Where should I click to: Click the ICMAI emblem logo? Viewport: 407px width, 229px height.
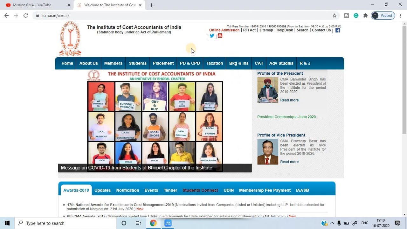tap(70, 39)
